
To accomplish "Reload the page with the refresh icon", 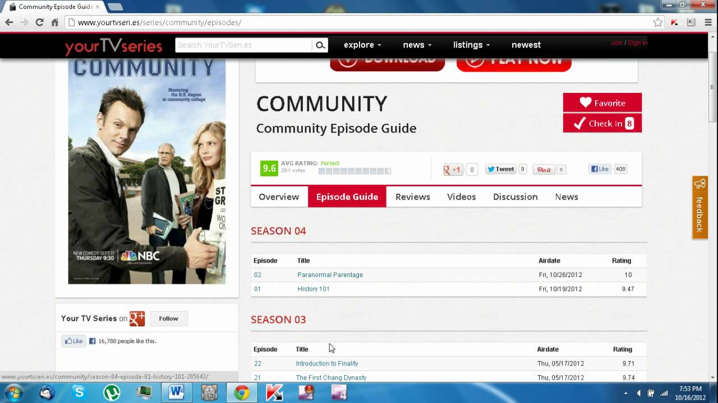I will 39,22.
